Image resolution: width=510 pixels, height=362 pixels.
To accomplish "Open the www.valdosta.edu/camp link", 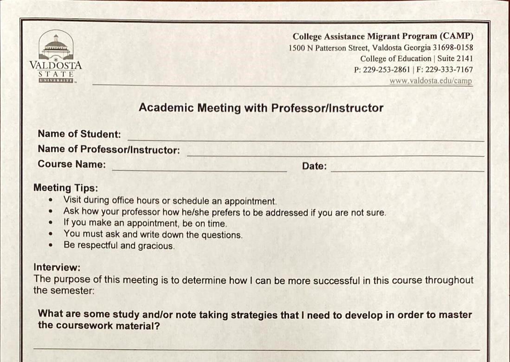I will (431, 81).
